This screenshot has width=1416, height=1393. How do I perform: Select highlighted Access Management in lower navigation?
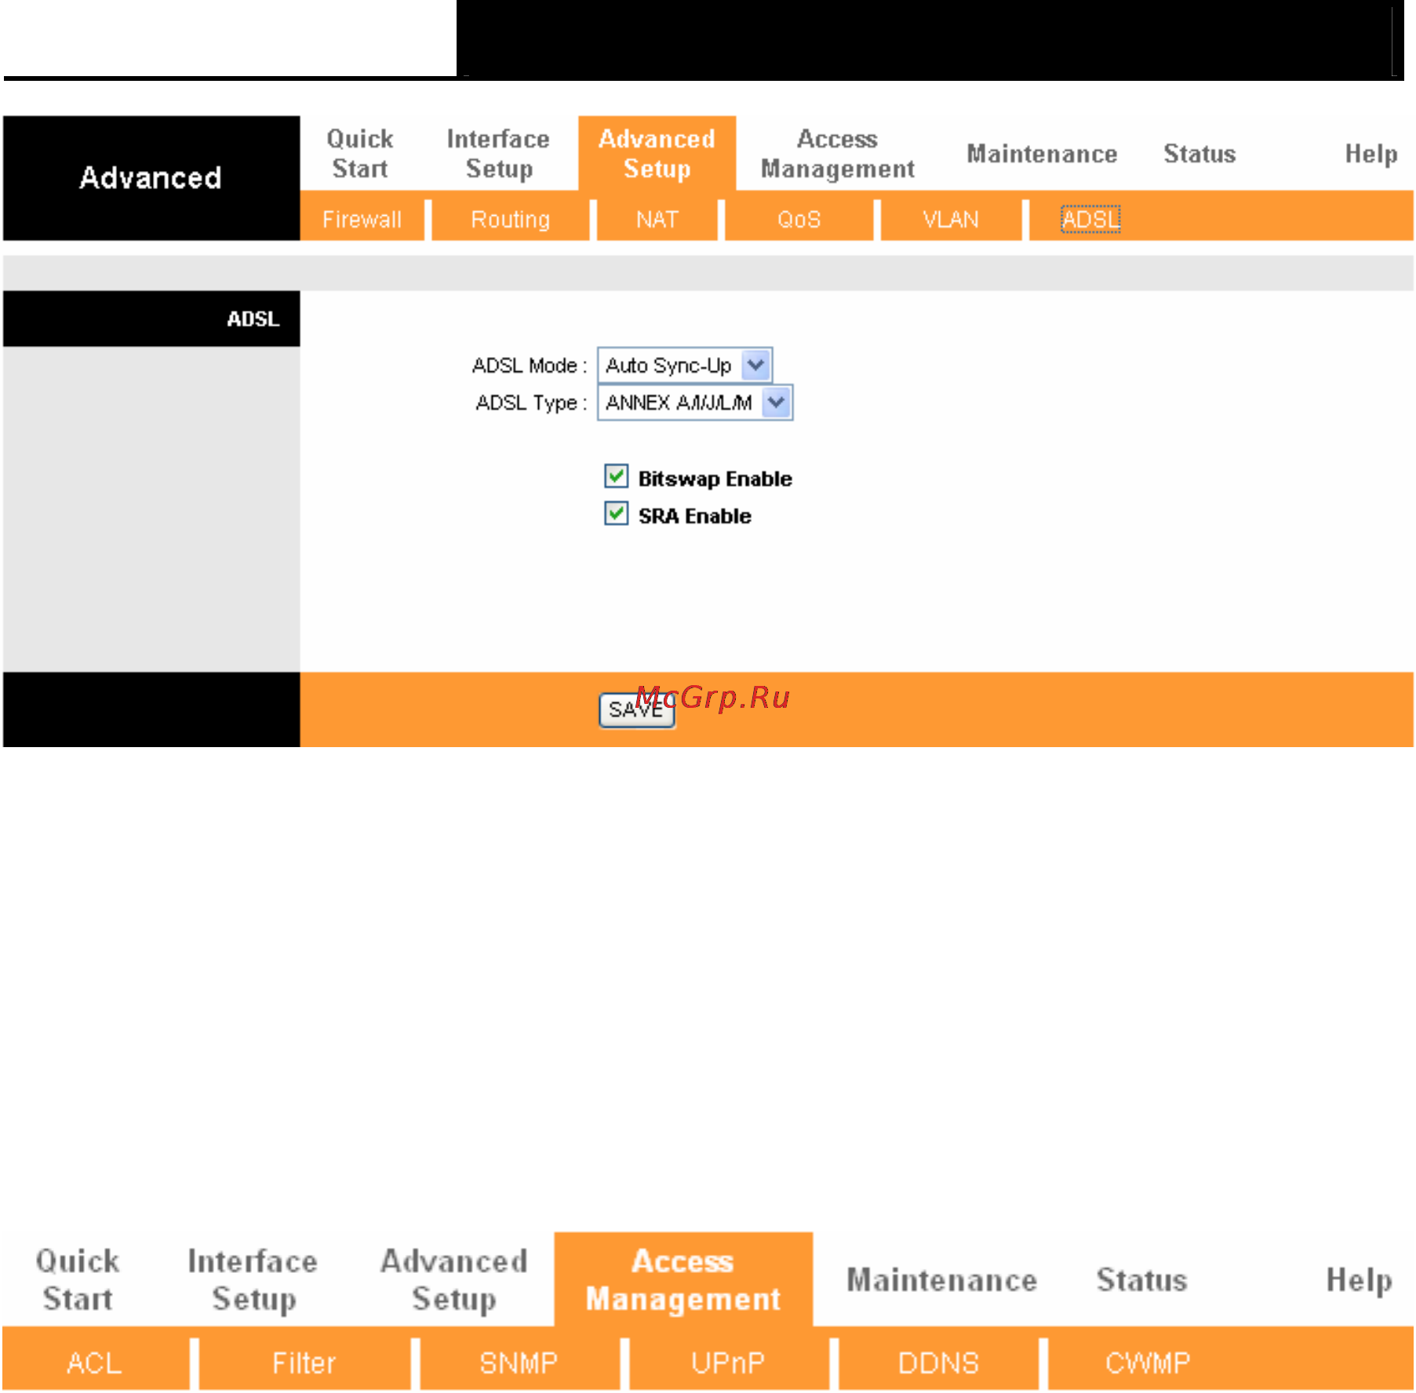[x=683, y=1280]
